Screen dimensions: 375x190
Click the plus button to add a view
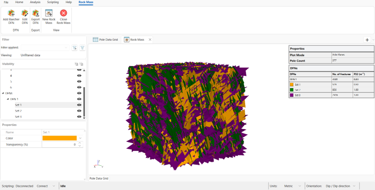point(367,40)
